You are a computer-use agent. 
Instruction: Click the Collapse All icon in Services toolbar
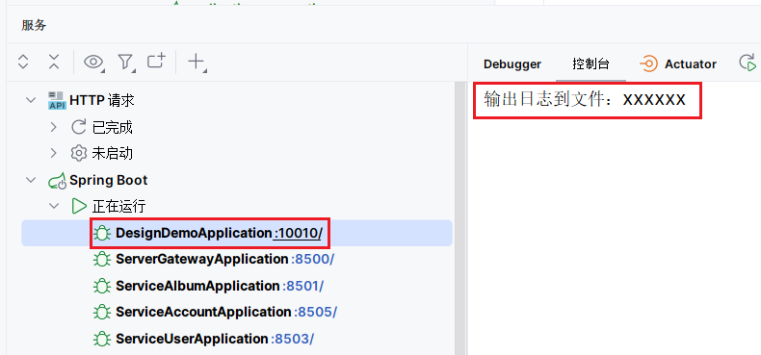[x=54, y=62]
